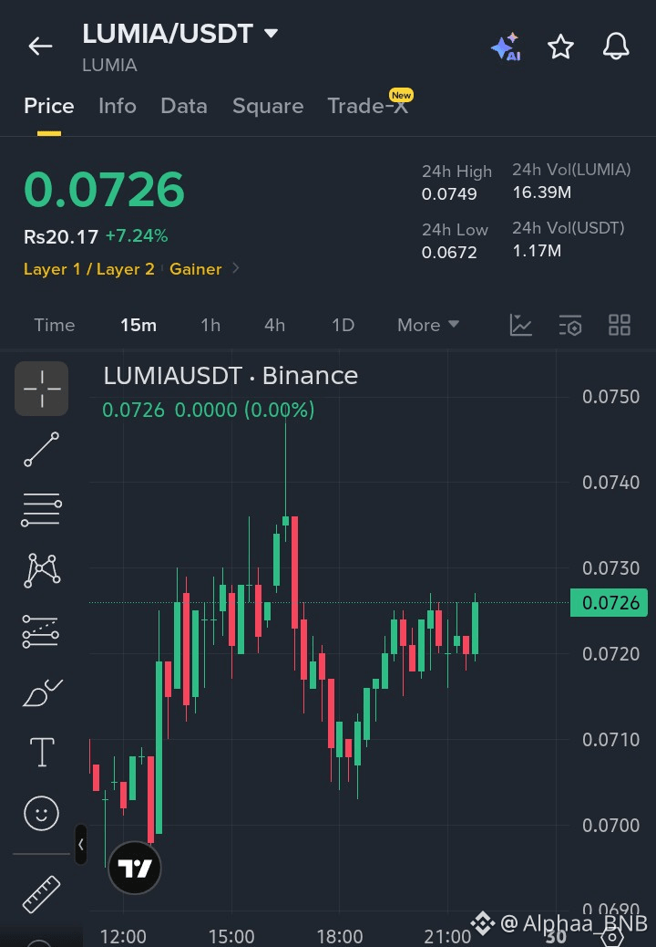
Task: Select the XABCD pattern tool
Action: pos(42,570)
